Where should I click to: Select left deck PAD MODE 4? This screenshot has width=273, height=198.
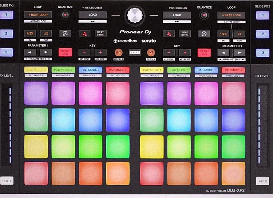[118, 70]
